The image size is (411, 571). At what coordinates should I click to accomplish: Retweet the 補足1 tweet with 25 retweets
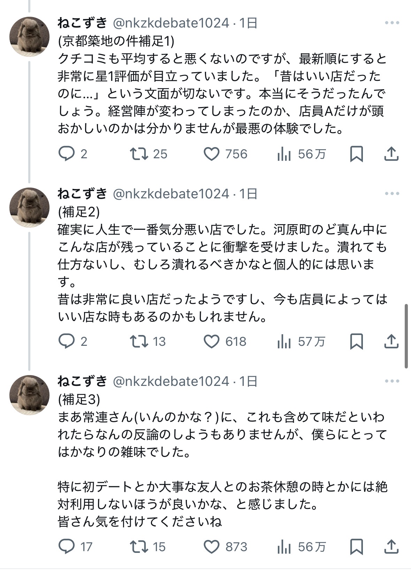(x=139, y=154)
